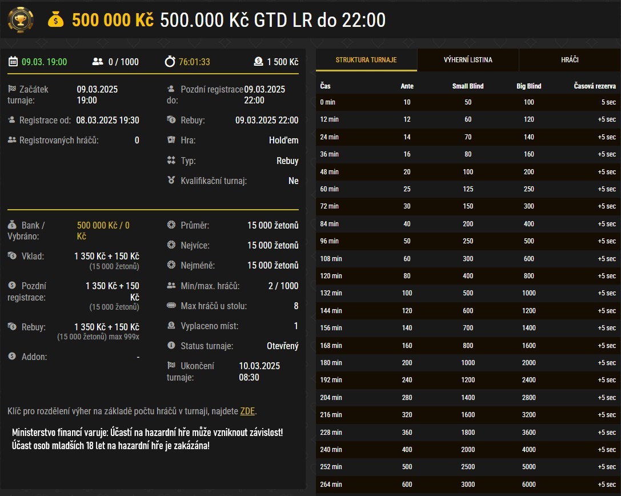Select the 120 min blind level row
Image resolution: width=621 pixels, height=496 pixels.
pos(468,276)
